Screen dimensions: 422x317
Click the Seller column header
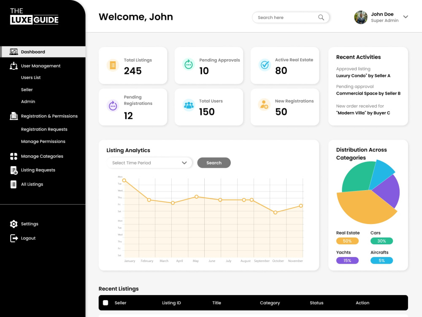point(120,303)
